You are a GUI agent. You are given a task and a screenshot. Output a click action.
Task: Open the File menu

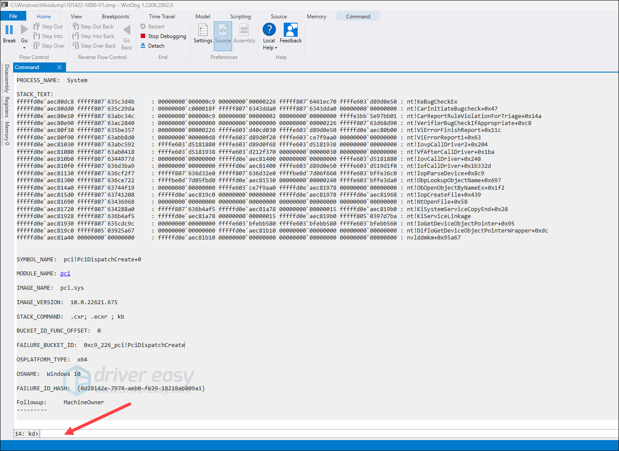point(13,15)
